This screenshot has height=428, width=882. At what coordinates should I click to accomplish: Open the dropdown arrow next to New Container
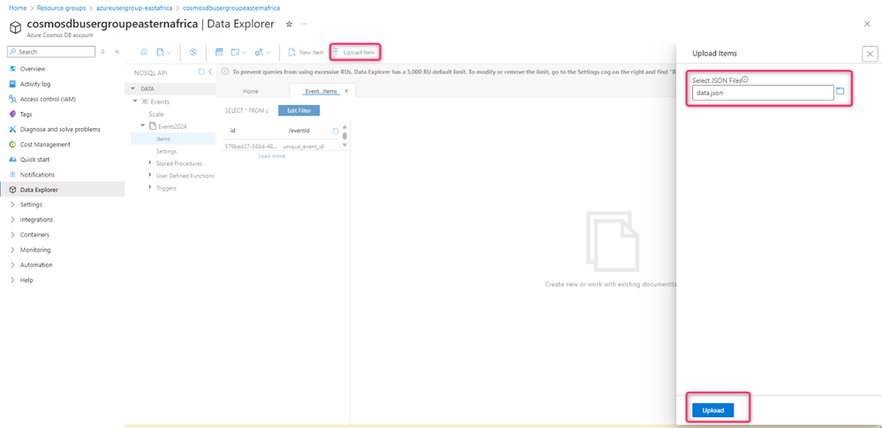tap(170, 52)
